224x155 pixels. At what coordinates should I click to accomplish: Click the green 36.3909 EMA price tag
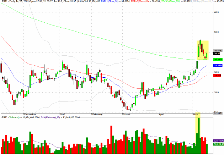coord(218,59)
